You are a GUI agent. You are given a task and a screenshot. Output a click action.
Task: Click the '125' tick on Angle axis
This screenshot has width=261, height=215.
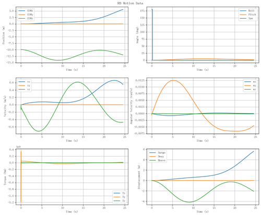[142, 25]
